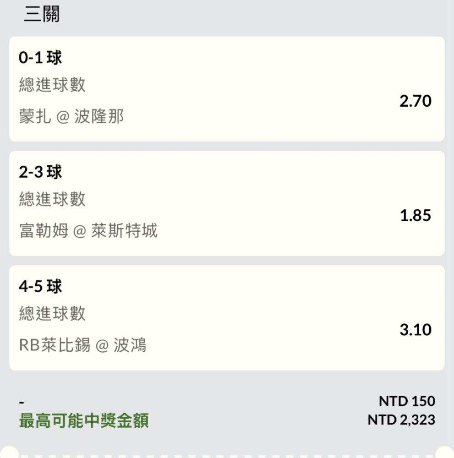Click the NTD 2,323 payout amount
The width and height of the screenshot is (454, 458).
point(401,420)
